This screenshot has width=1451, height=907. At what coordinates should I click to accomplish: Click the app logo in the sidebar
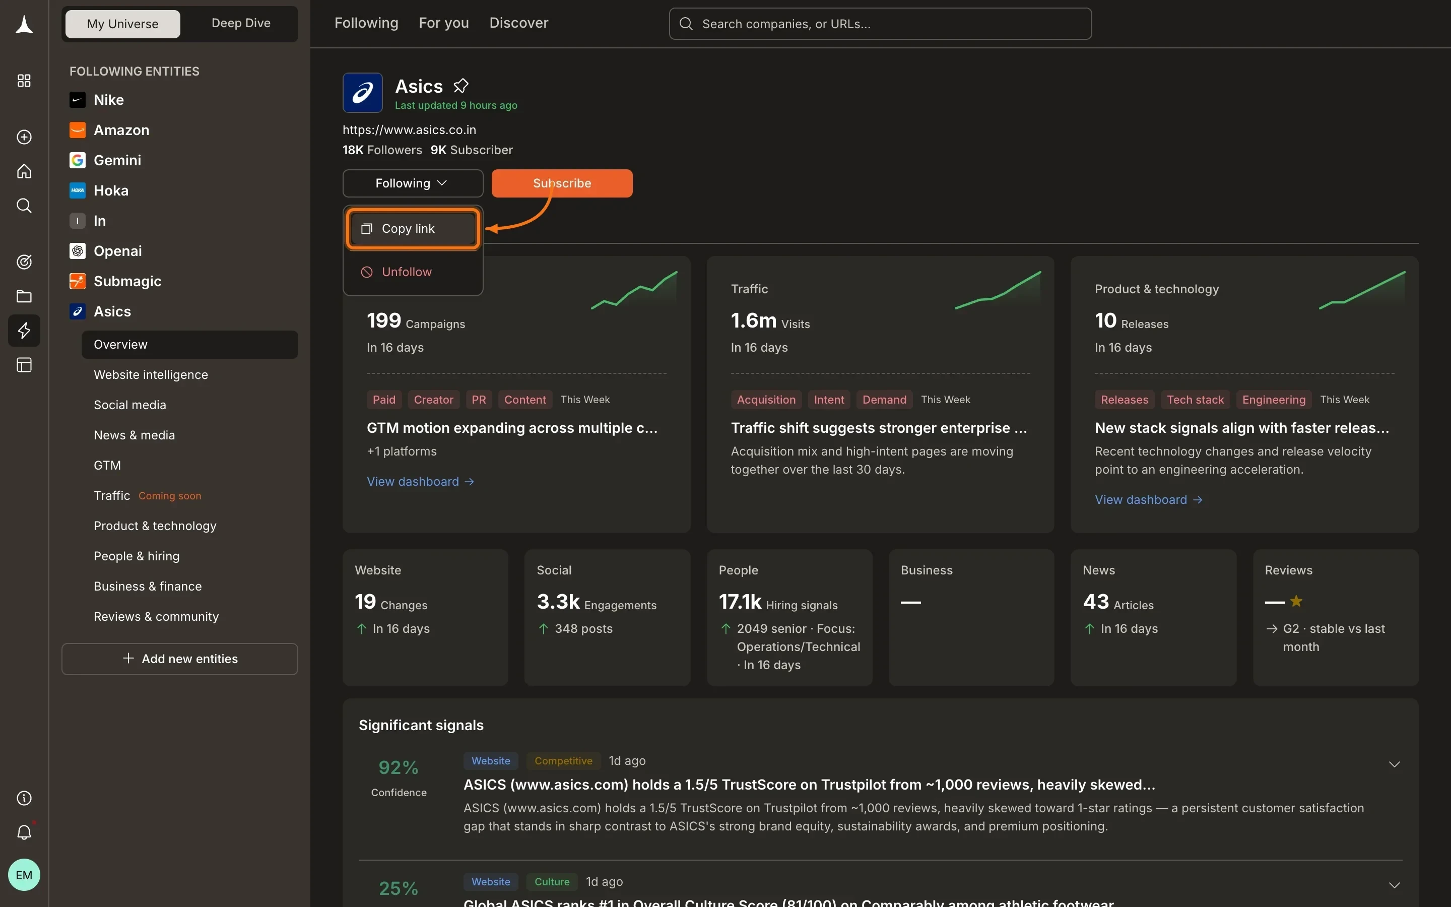click(x=24, y=25)
